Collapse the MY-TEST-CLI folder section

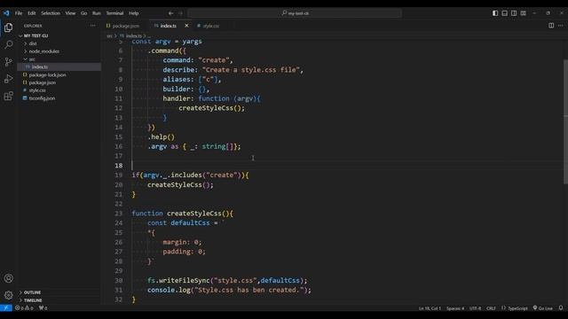pos(35,35)
